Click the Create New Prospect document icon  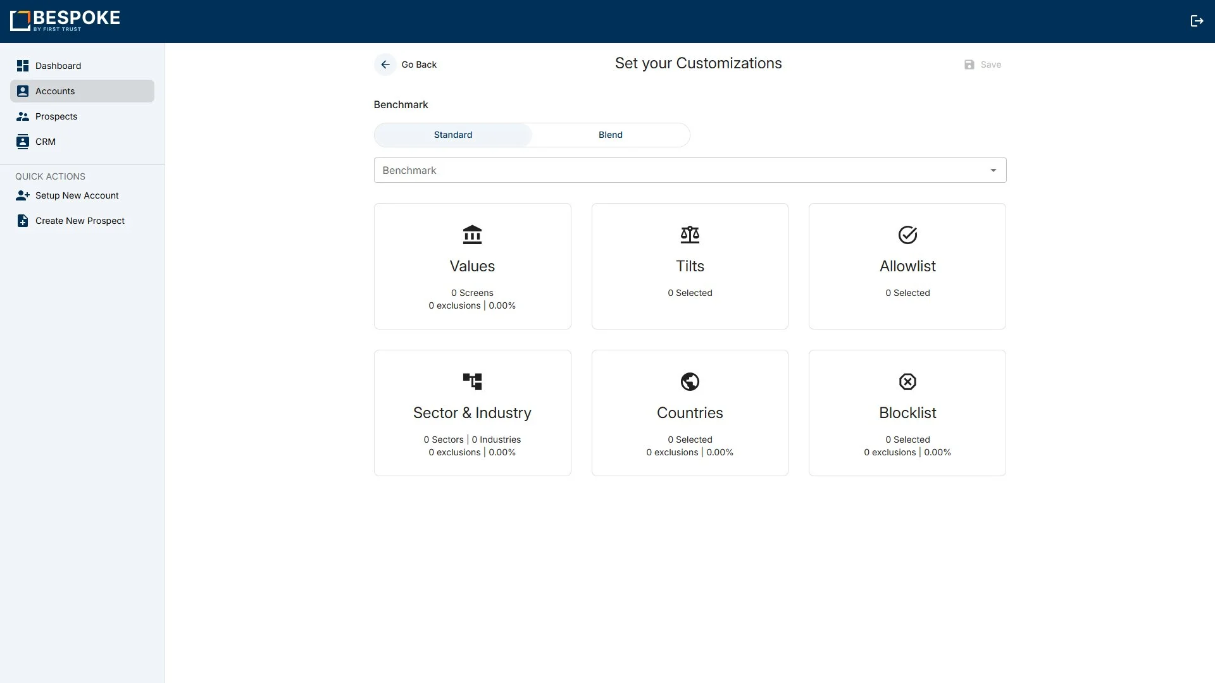[23, 220]
